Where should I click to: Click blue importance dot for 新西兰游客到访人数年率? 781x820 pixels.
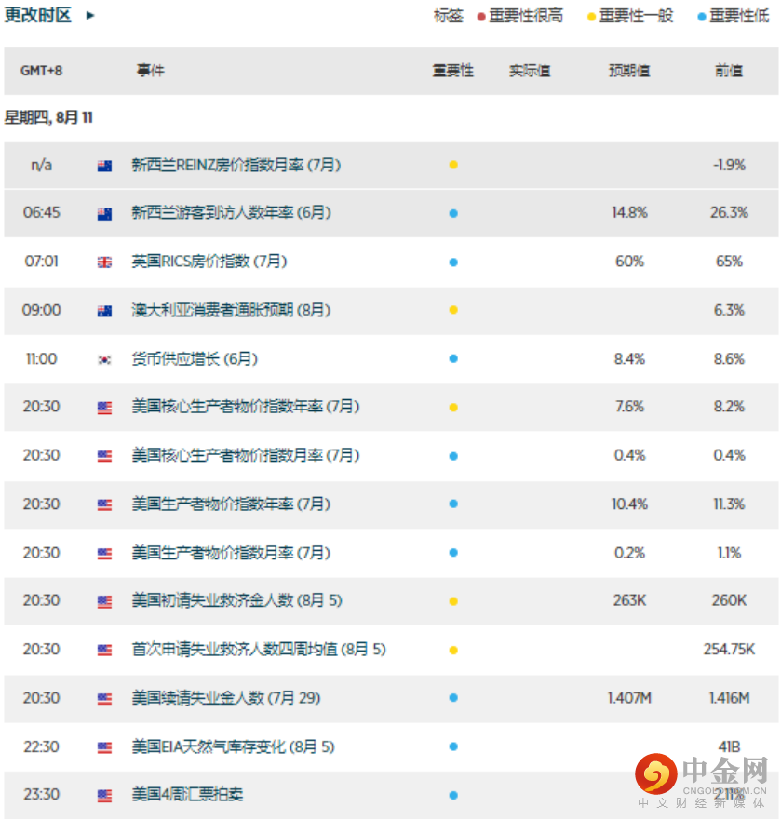[x=453, y=213]
